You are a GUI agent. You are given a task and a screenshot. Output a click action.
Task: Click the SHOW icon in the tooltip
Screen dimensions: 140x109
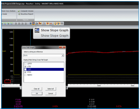point(37,31)
